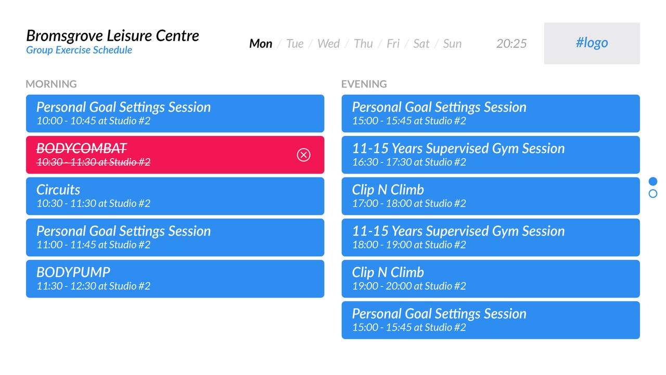This screenshot has width=666, height=375.
Task: Select the 16:30 Supervised Gym Session card
Action: (x=491, y=155)
